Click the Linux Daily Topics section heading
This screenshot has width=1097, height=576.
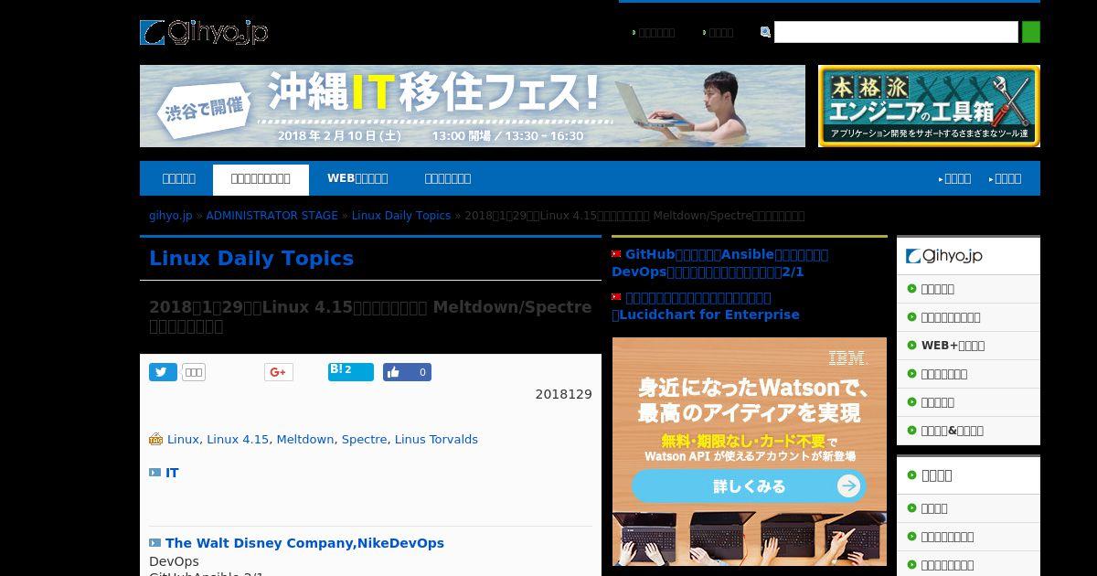point(251,258)
